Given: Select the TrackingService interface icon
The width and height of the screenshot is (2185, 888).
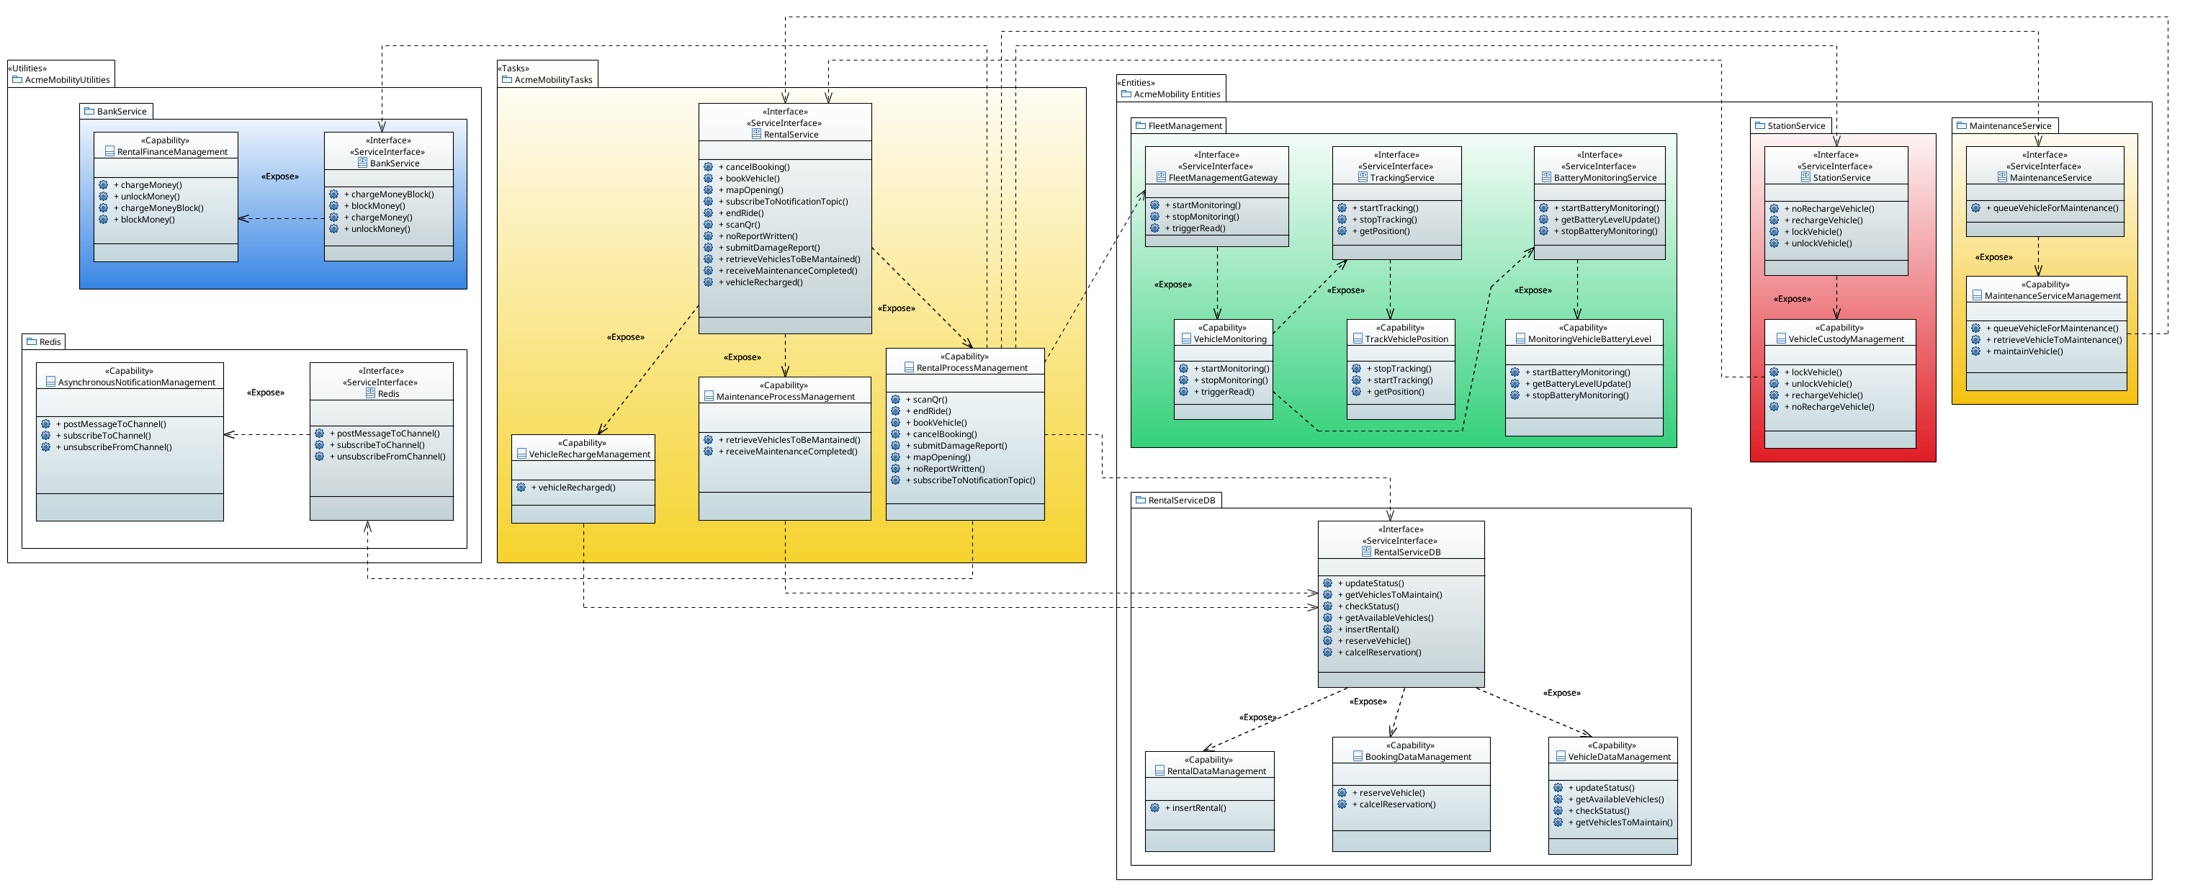Looking at the screenshot, I should tap(1363, 178).
